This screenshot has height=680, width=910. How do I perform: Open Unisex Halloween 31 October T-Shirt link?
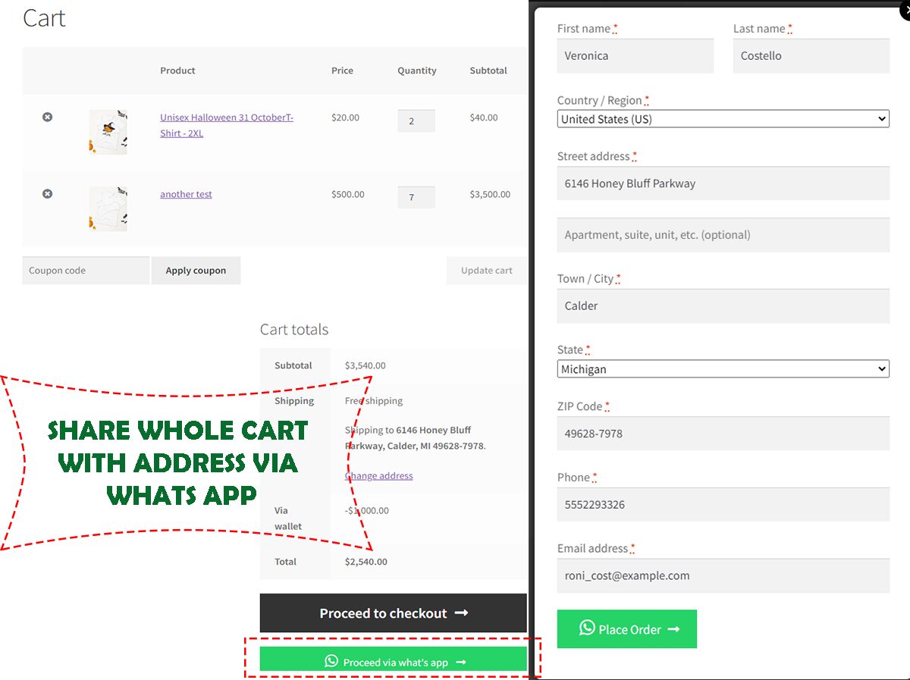click(x=227, y=125)
